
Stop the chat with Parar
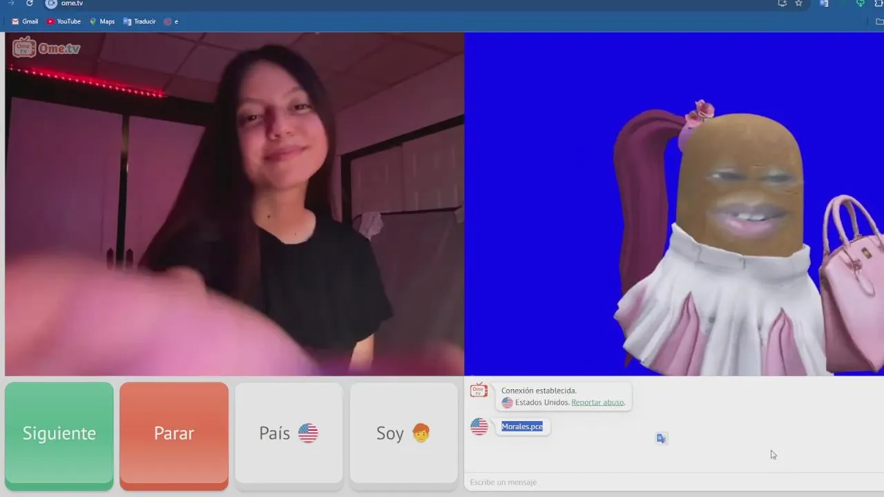174,435
